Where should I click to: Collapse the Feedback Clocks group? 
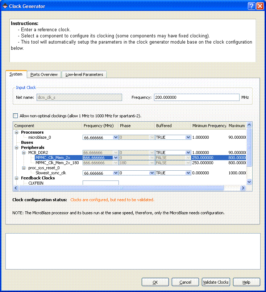tap(16, 178)
